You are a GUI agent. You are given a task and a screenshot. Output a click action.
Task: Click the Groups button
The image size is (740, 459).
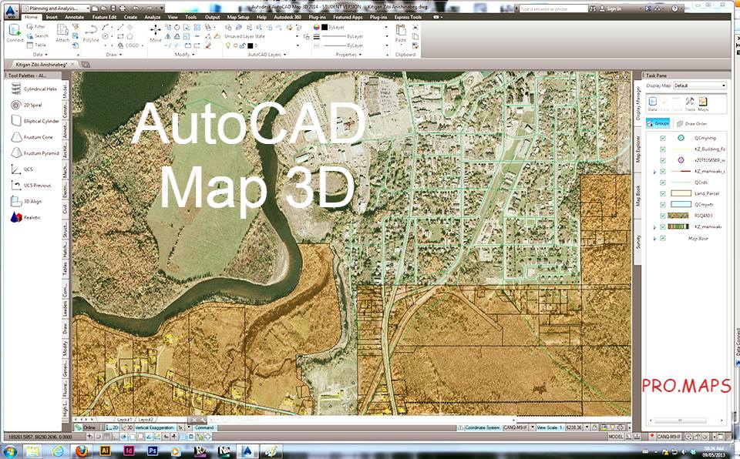pyautogui.click(x=658, y=123)
